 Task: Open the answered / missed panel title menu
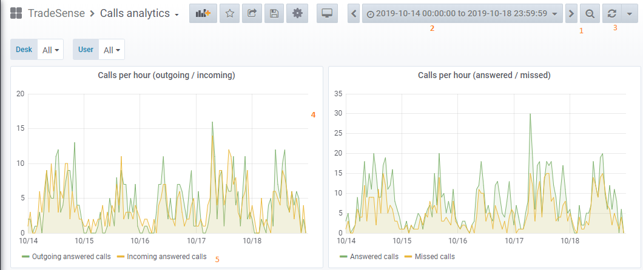484,75
